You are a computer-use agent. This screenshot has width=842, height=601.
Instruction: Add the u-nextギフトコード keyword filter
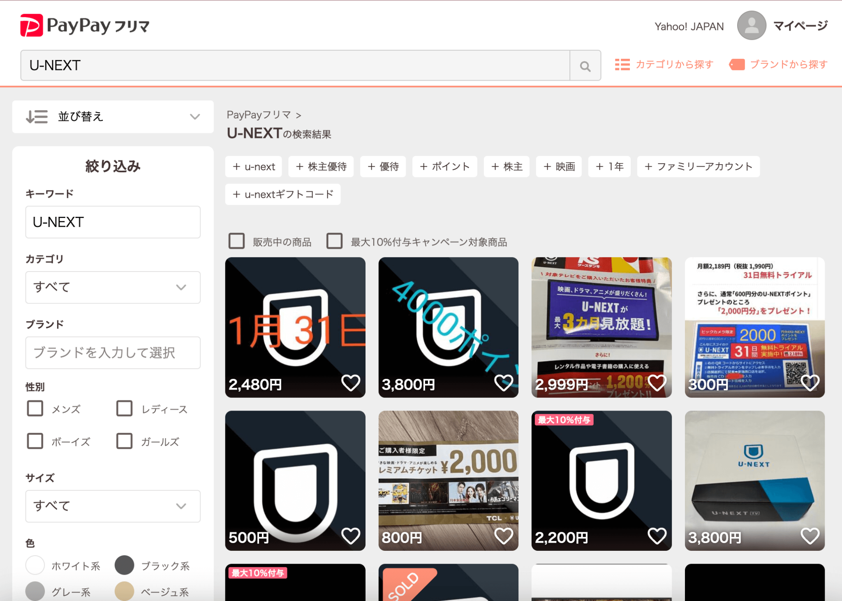(282, 194)
